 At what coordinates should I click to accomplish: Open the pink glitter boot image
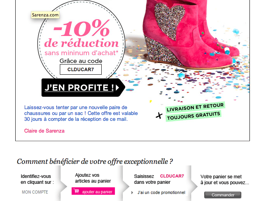point(190,34)
